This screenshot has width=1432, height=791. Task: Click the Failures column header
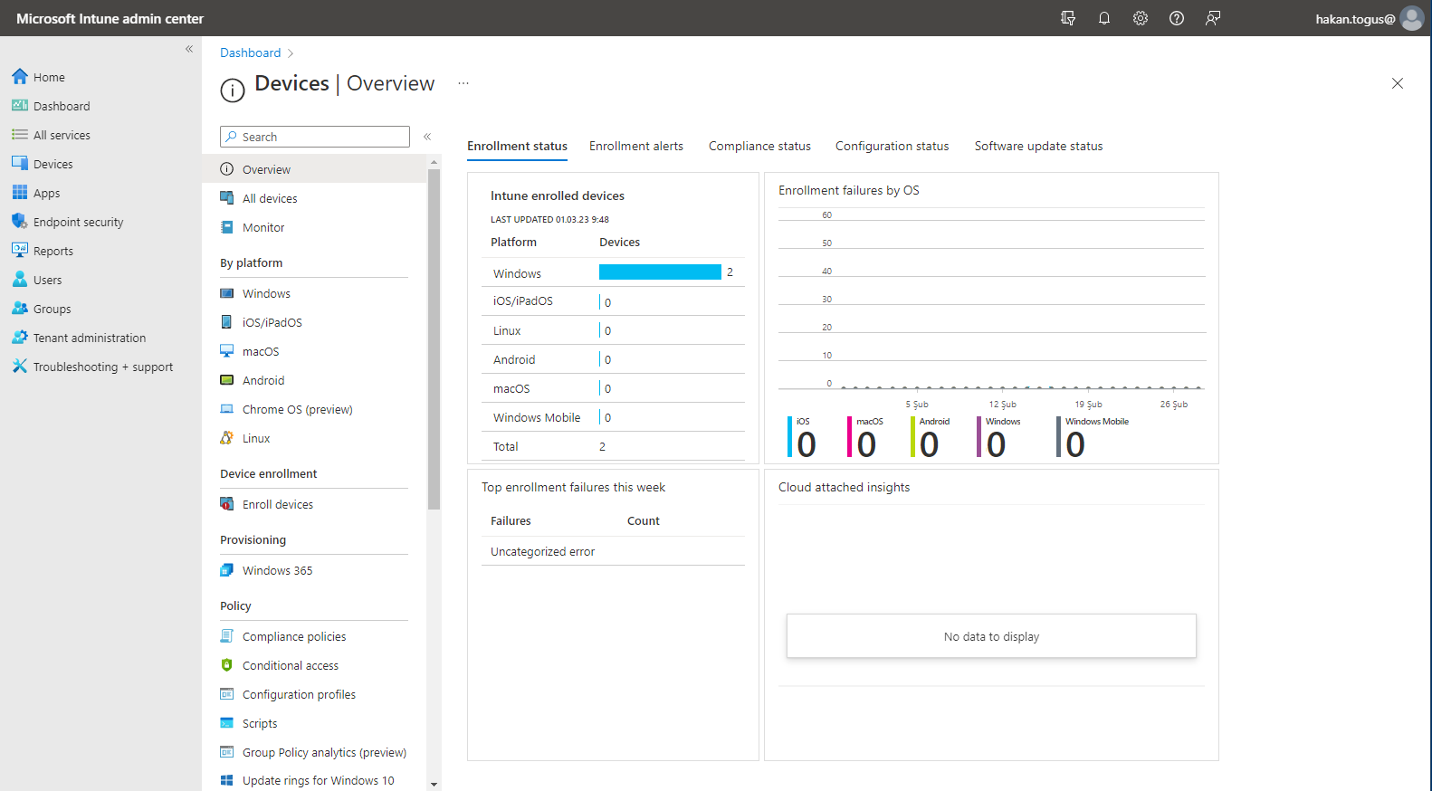pyautogui.click(x=511, y=520)
